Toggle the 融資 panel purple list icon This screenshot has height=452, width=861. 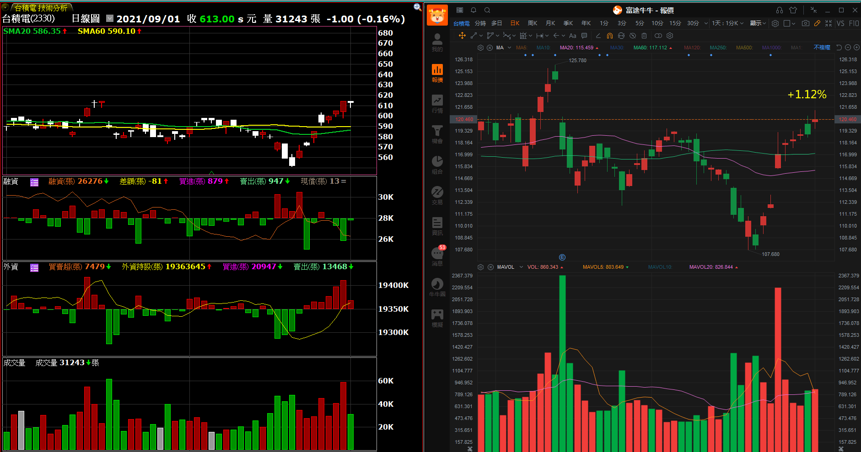tap(34, 182)
